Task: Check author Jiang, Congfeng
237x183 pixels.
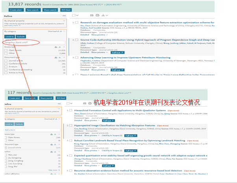Action: point(6,161)
